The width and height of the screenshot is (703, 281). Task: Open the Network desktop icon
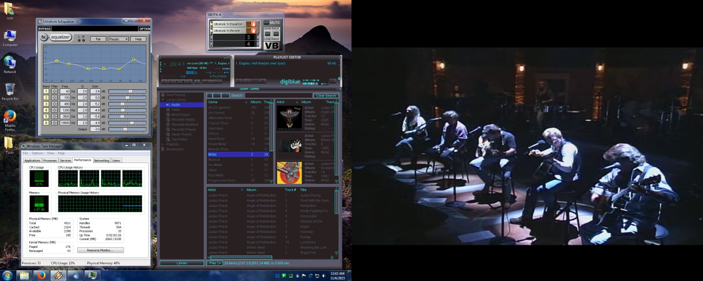[10, 64]
